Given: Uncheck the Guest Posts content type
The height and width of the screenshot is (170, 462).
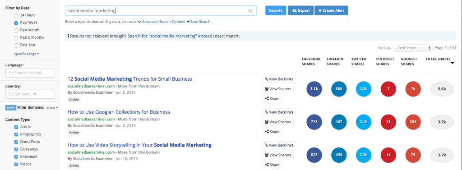Looking at the screenshot, I should 16,142.
